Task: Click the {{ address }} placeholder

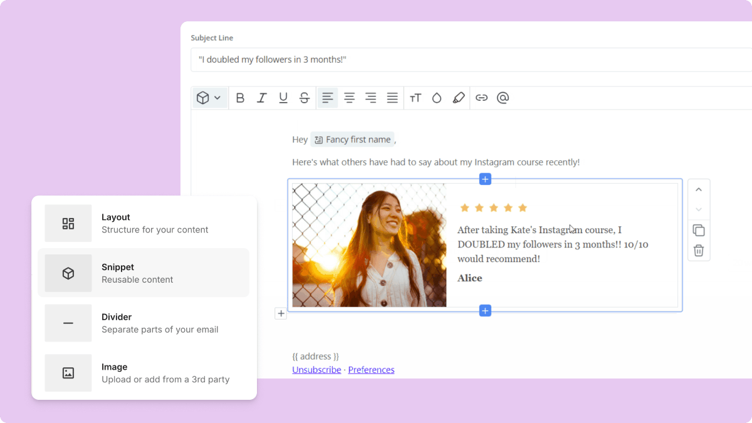Action: click(315, 356)
